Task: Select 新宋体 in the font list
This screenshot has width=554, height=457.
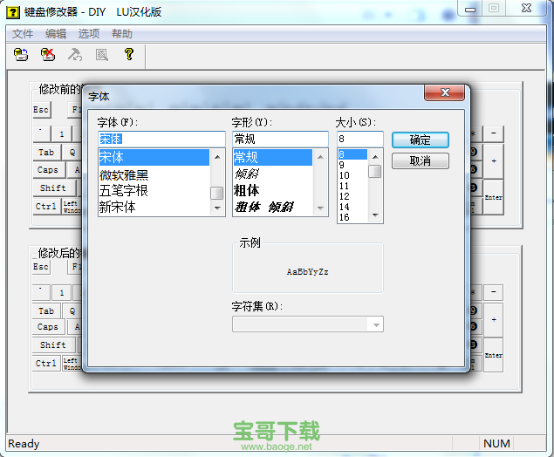Action: (154, 207)
